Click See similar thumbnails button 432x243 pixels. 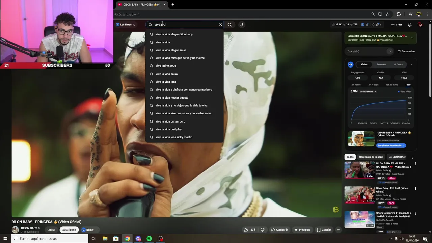[391, 145]
